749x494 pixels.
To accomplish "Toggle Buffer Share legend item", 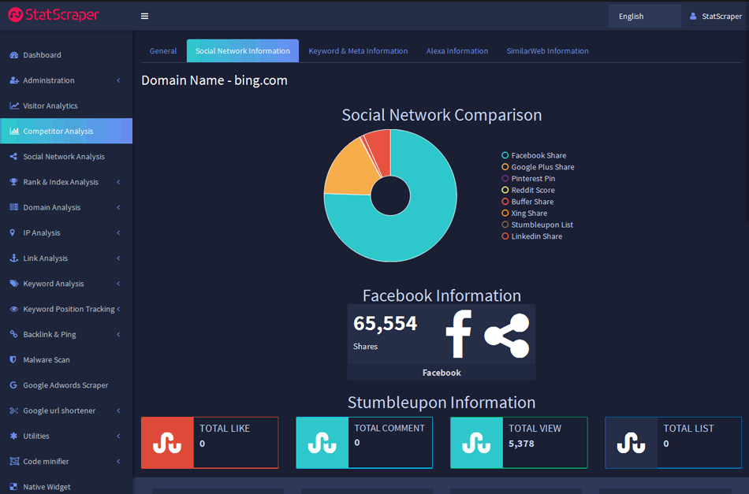I will tap(527, 202).
